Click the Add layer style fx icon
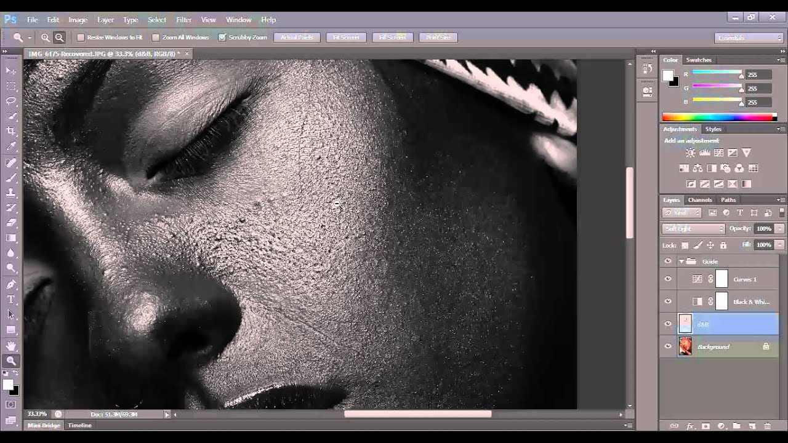Screen dimensions: 788x443 coord(690,426)
